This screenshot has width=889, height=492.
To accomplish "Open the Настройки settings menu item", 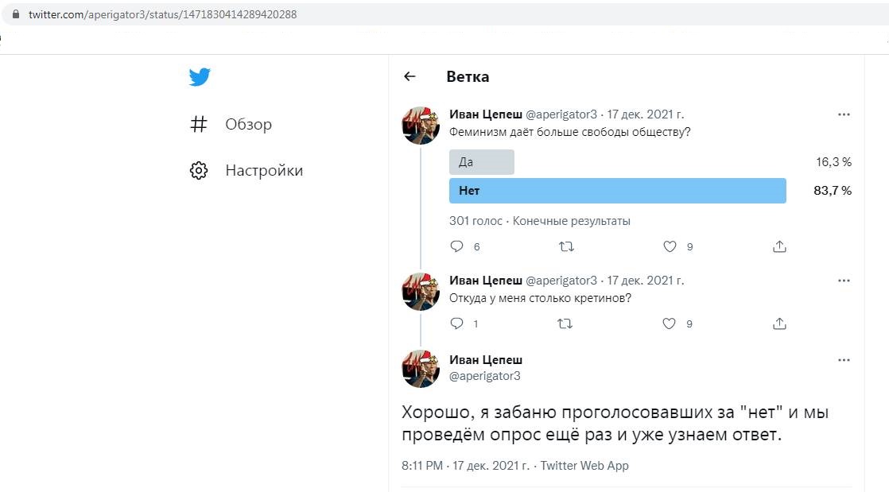I will coord(246,170).
